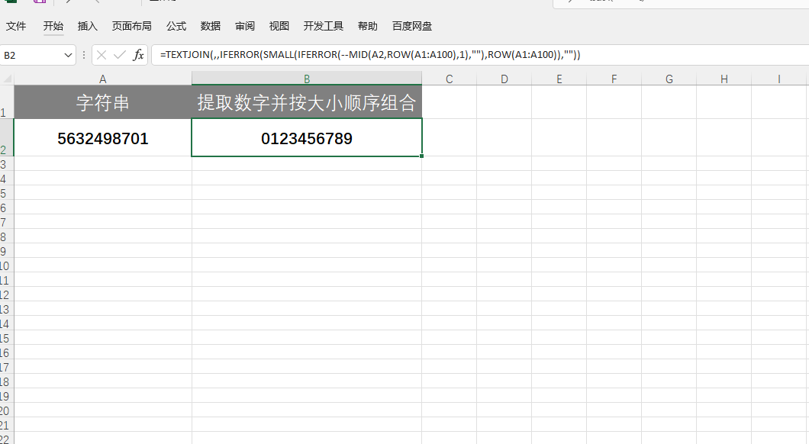Select header cell 提取数字并按大小顺序组合

[x=307, y=102]
